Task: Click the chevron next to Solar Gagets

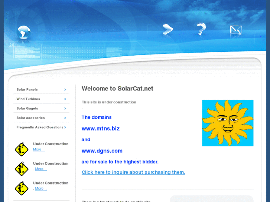Action: point(65,109)
